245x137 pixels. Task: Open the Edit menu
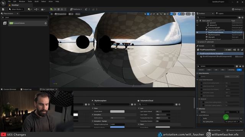pos(15,2)
